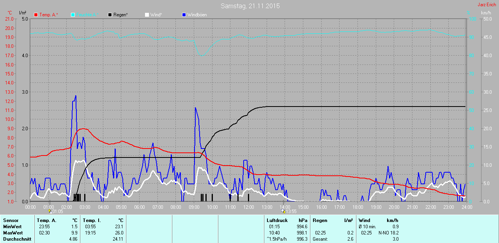499x243 pixels.
Task: Click the '06:00' time axis label
Action: (140, 207)
